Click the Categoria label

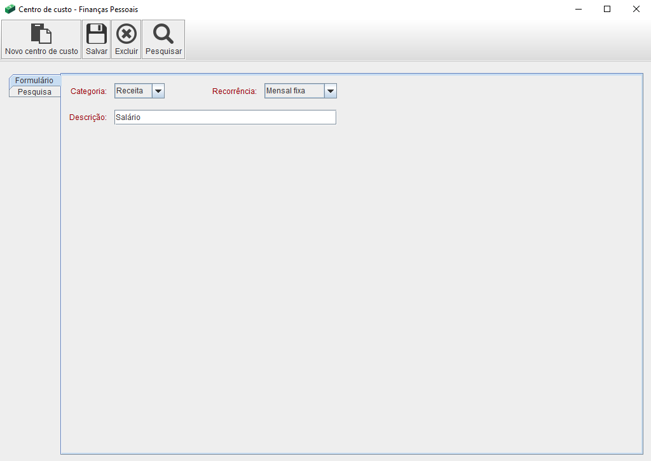click(88, 91)
